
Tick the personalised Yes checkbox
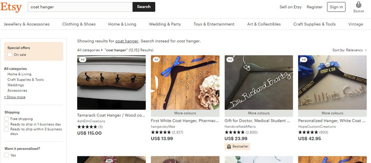[x=6, y=155]
